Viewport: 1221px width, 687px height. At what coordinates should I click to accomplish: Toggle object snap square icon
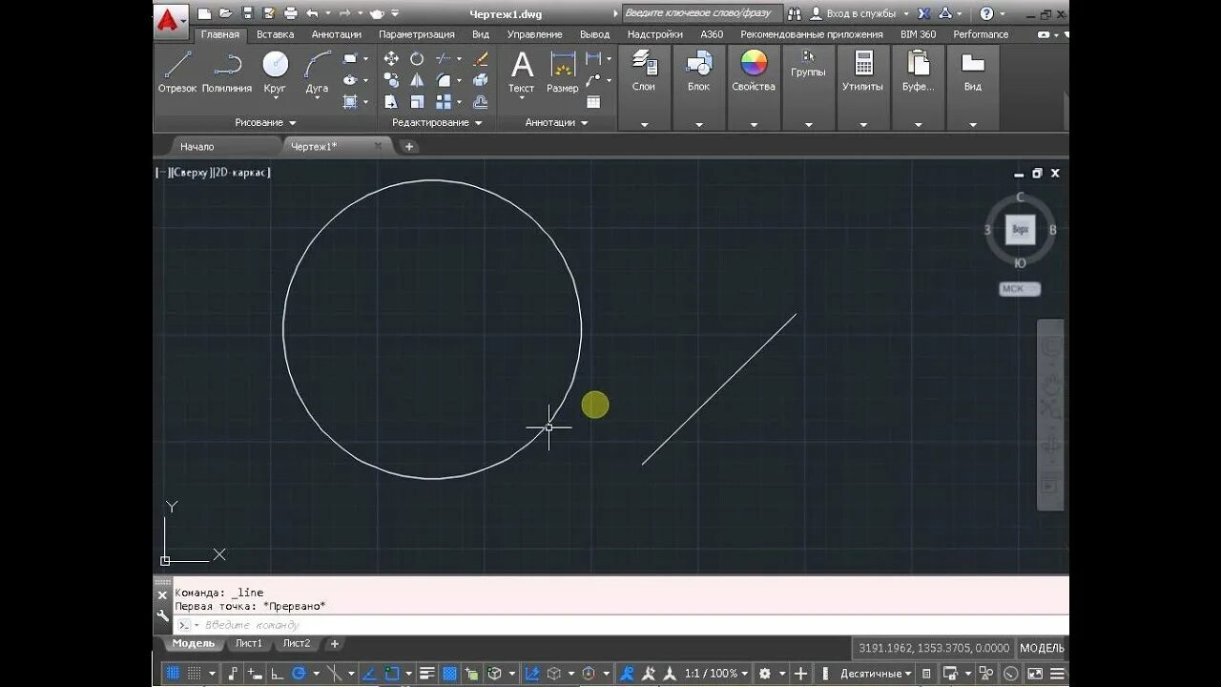[x=392, y=674]
